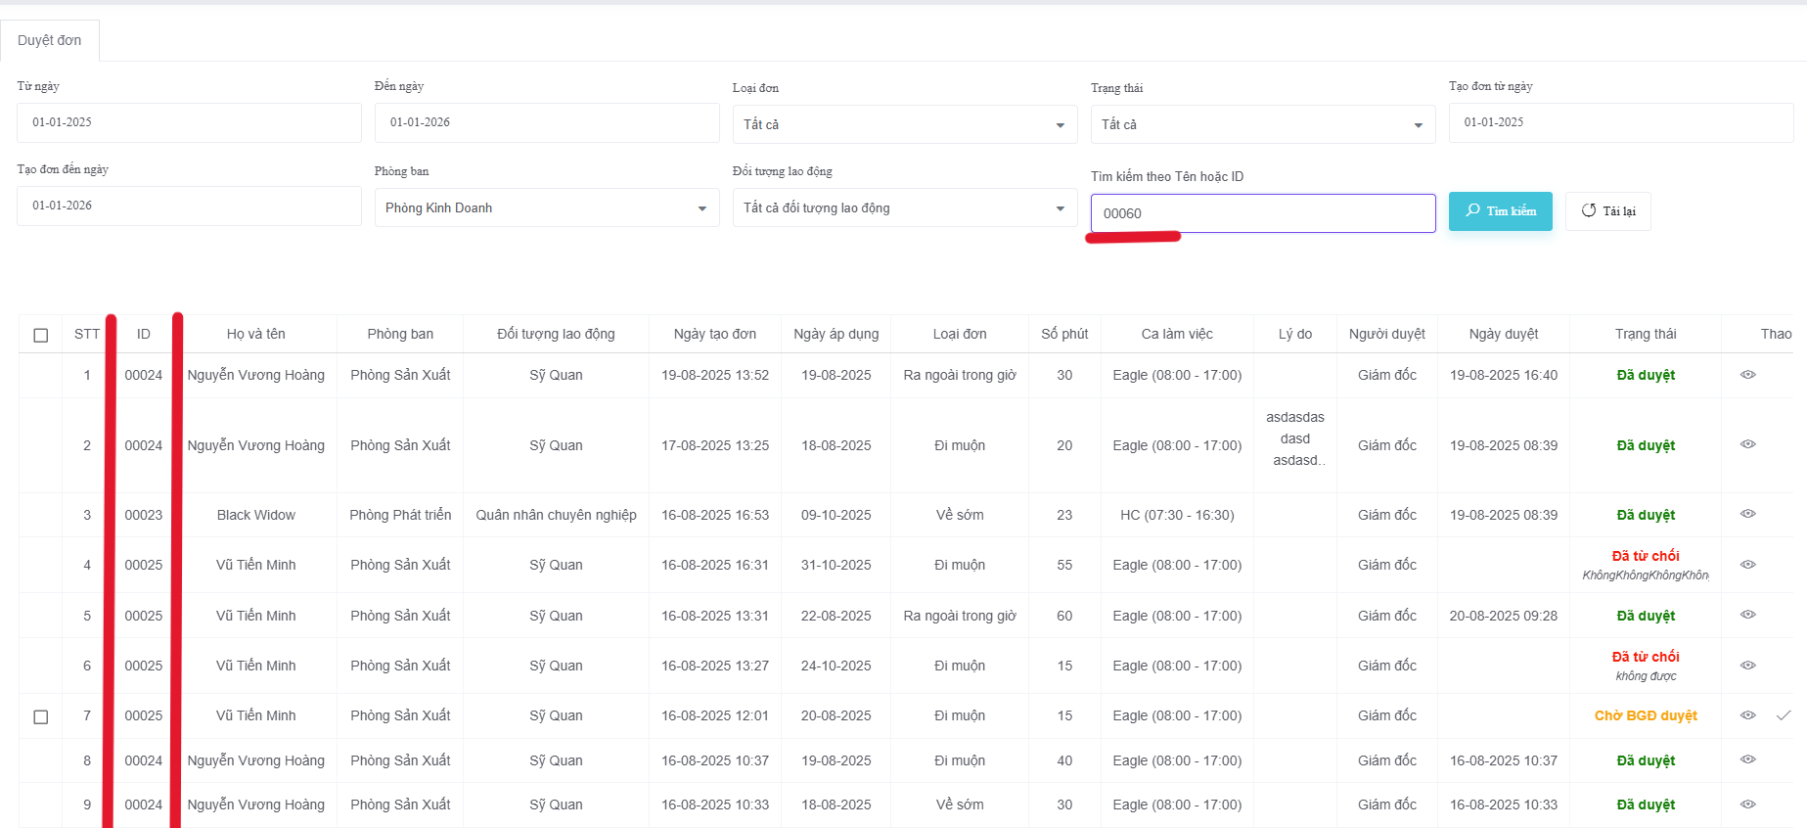Expand the Đối tượng lao động dropdown

904,207
